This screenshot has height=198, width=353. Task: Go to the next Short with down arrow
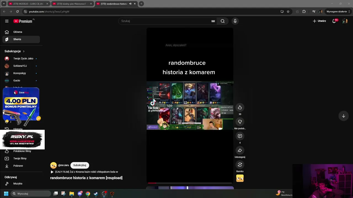tap(344, 116)
